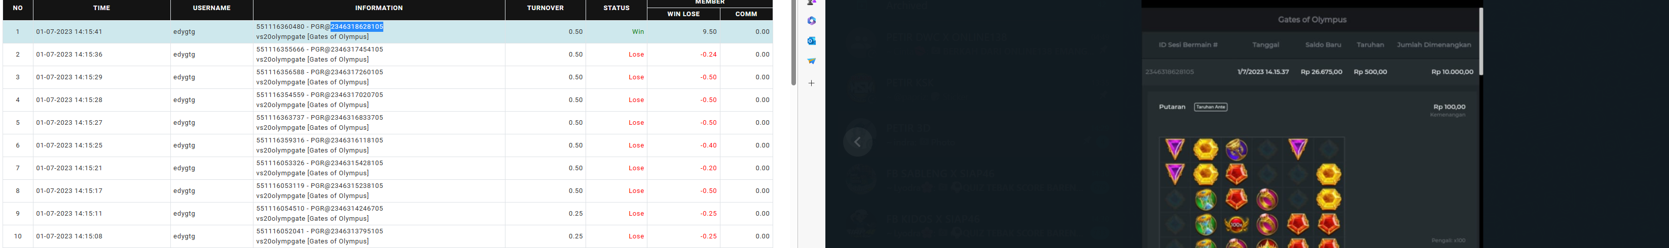Click the COMM column header

(746, 14)
